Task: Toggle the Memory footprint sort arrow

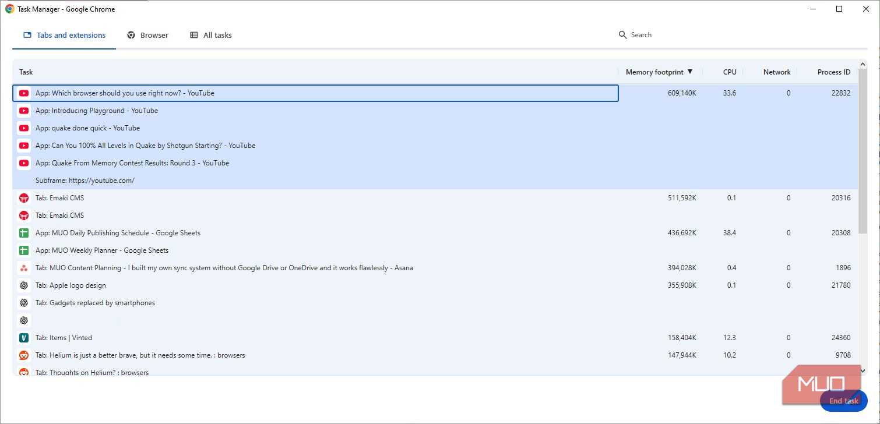Action: 690,72
